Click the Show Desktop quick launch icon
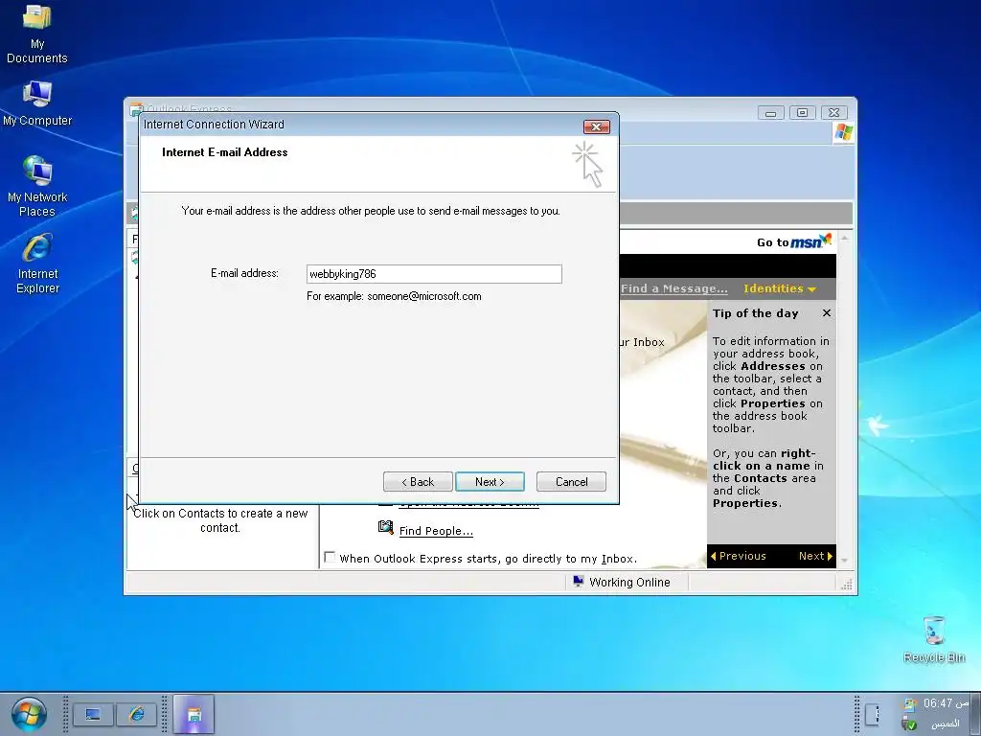The height and width of the screenshot is (736, 981). pyautogui.click(x=93, y=714)
